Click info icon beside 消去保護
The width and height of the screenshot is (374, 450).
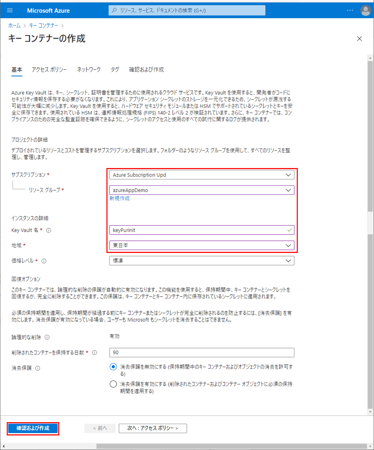click(38, 369)
